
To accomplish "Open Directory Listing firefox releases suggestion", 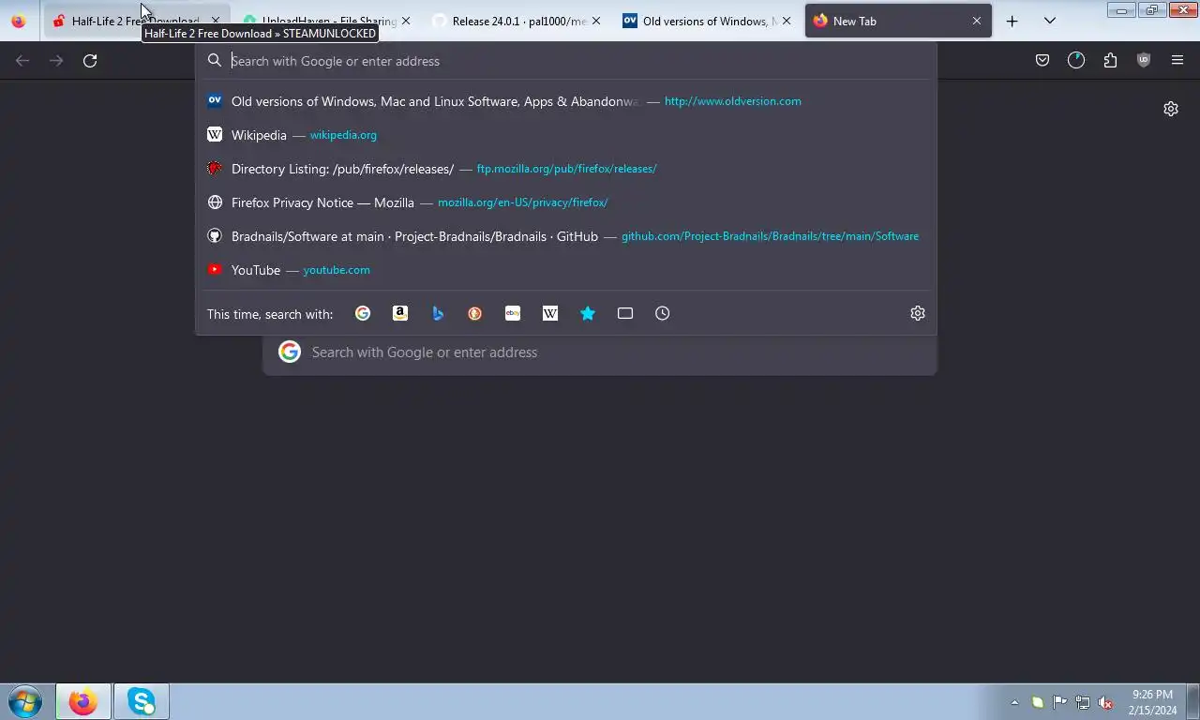I will point(566,169).
